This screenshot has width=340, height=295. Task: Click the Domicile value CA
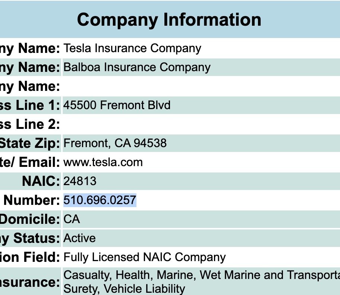(x=72, y=219)
